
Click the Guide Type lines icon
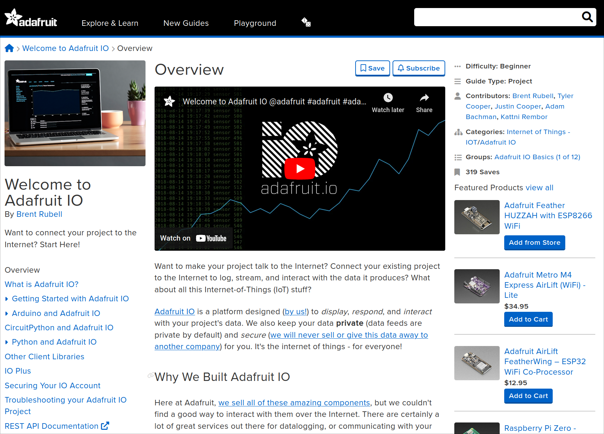457,82
